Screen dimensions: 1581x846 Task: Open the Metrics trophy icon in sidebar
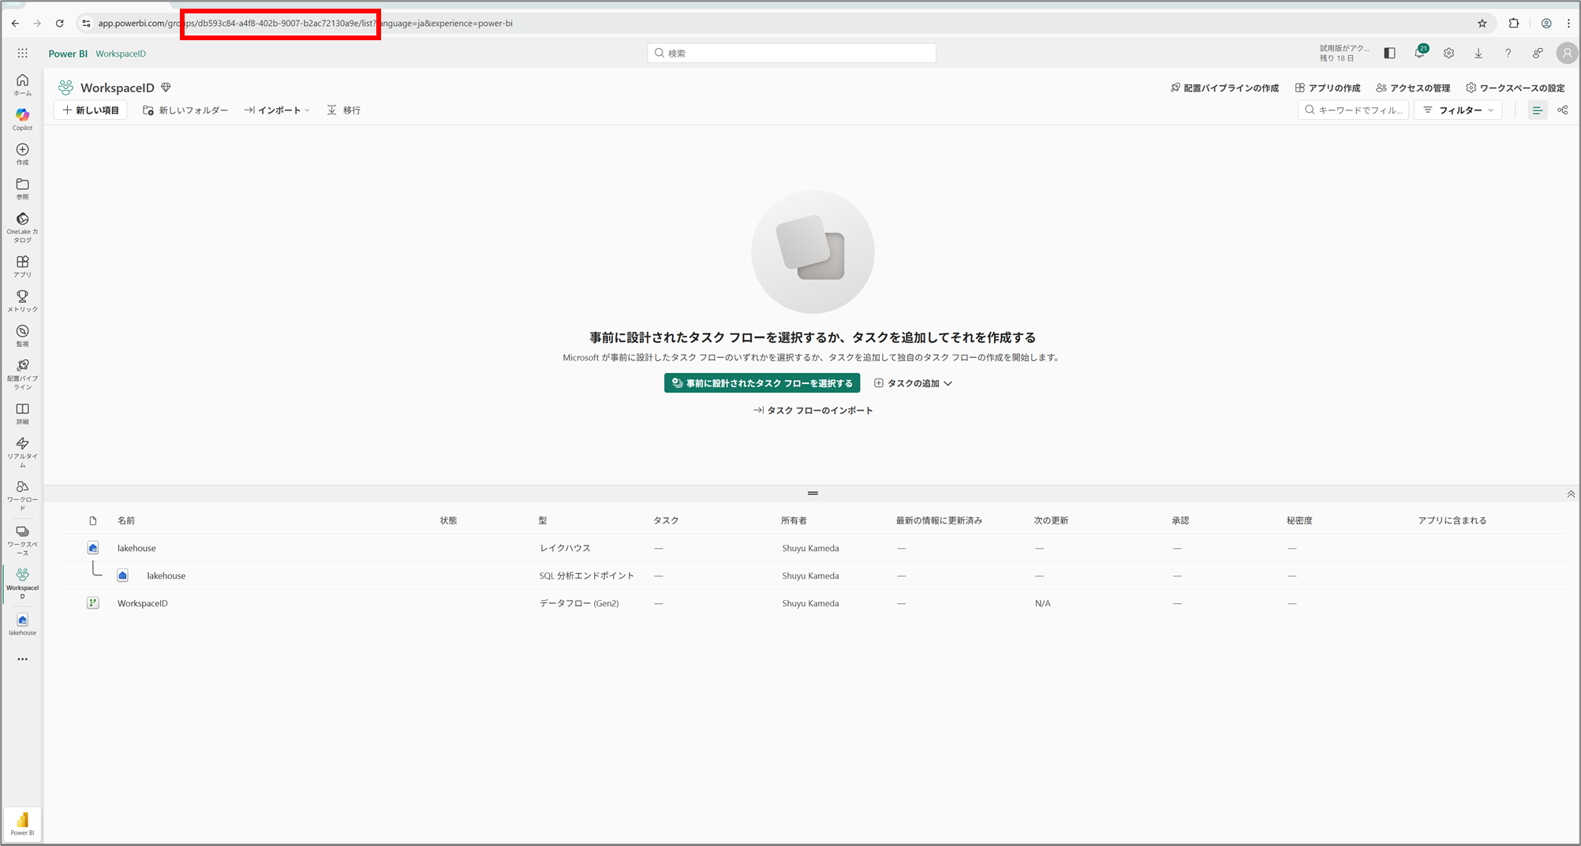[x=22, y=300]
